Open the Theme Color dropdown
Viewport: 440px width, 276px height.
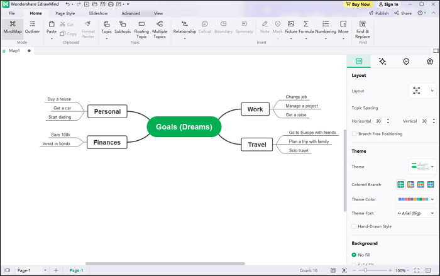(x=416, y=199)
